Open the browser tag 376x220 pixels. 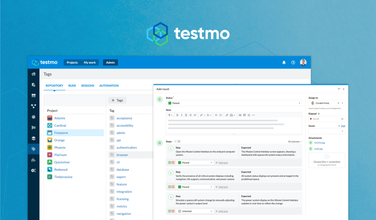122,155
